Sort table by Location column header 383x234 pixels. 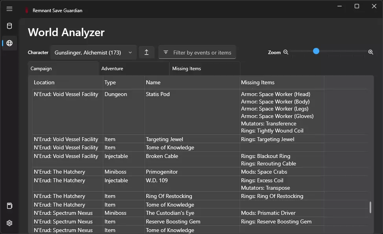[x=67, y=82]
